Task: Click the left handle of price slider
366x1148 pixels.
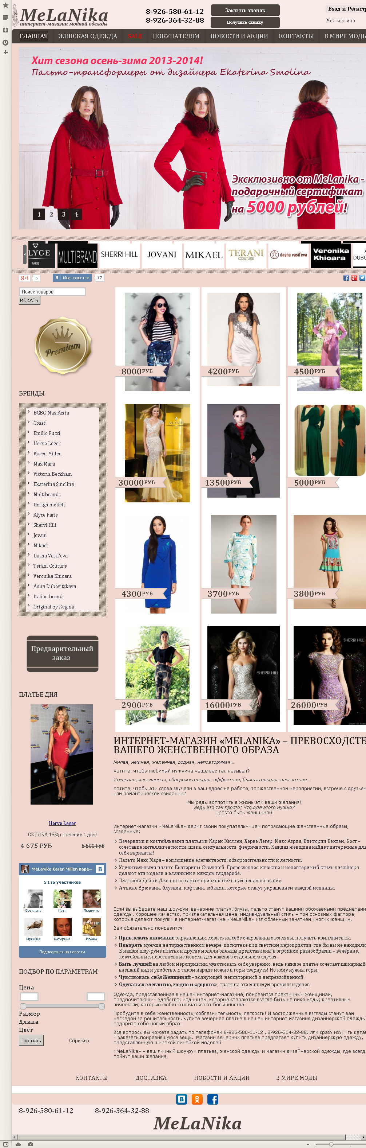Action: point(23,1006)
